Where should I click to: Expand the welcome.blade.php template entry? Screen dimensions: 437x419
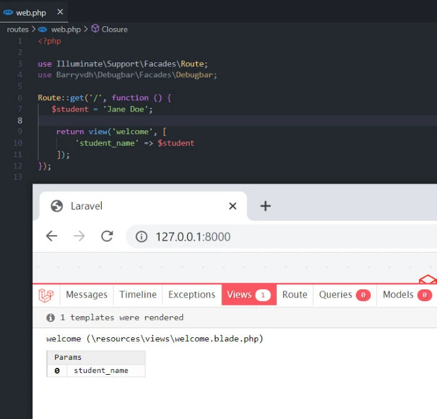point(155,339)
